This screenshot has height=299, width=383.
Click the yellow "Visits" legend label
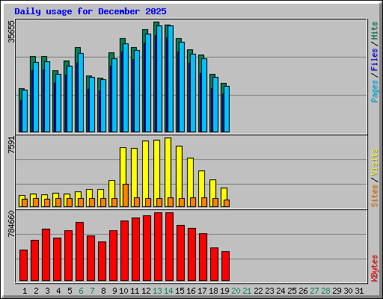[x=374, y=162]
